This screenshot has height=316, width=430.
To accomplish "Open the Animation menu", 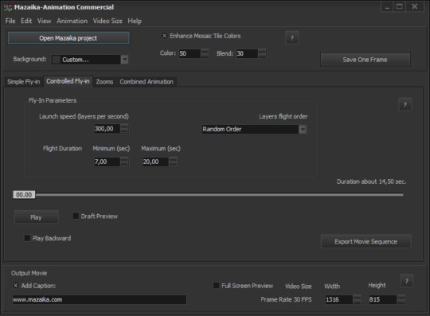I will coord(72,21).
